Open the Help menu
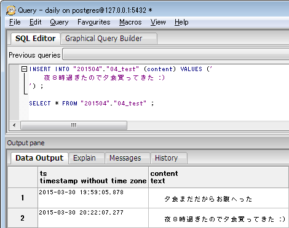Image resolution: width=289 pixels, height=228 pixels. pyautogui.click(x=181, y=22)
